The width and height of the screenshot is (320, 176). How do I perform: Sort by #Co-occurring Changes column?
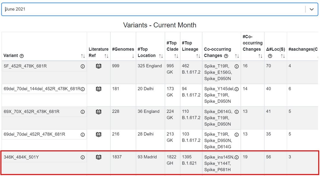point(260,56)
